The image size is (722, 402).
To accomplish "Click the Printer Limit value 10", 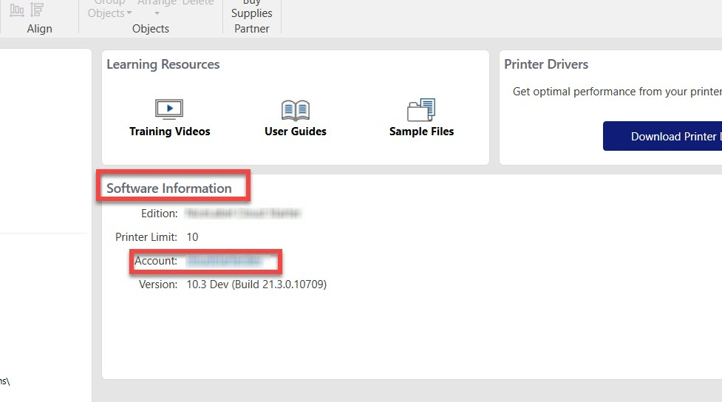I will [192, 237].
